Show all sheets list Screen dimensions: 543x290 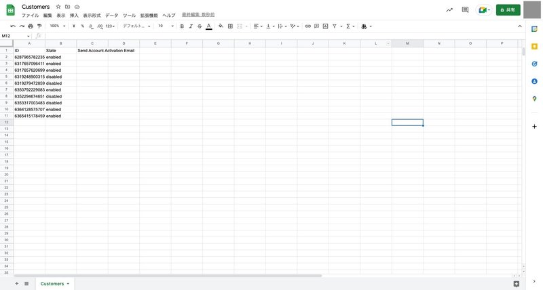click(x=26, y=283)
